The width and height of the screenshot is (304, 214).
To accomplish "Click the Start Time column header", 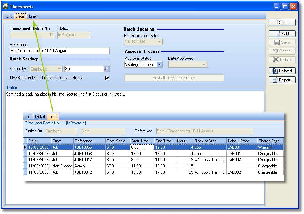I will (140, 141).
